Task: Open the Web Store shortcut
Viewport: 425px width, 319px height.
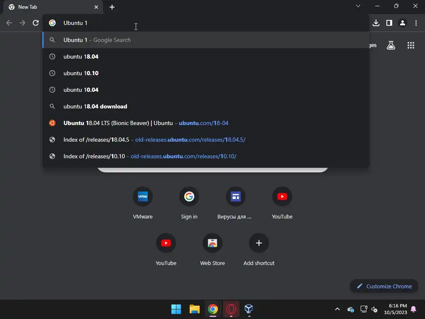Action: tap(212, 250)
